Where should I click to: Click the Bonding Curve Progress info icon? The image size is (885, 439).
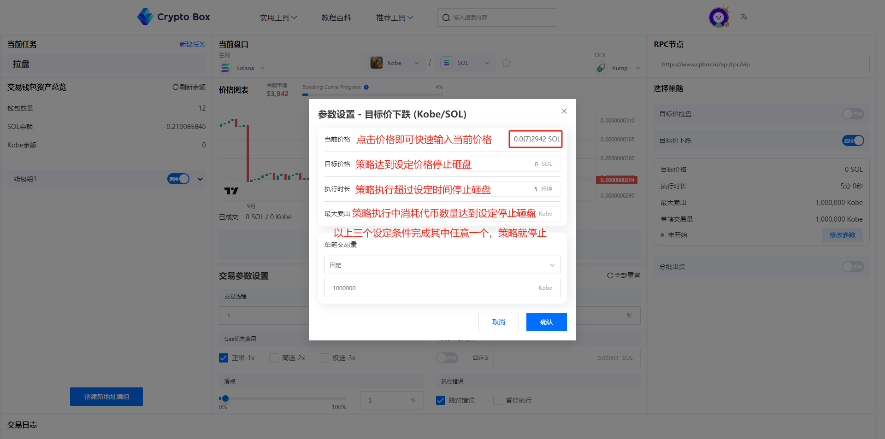pyautogui.click(x=366, y=87)
